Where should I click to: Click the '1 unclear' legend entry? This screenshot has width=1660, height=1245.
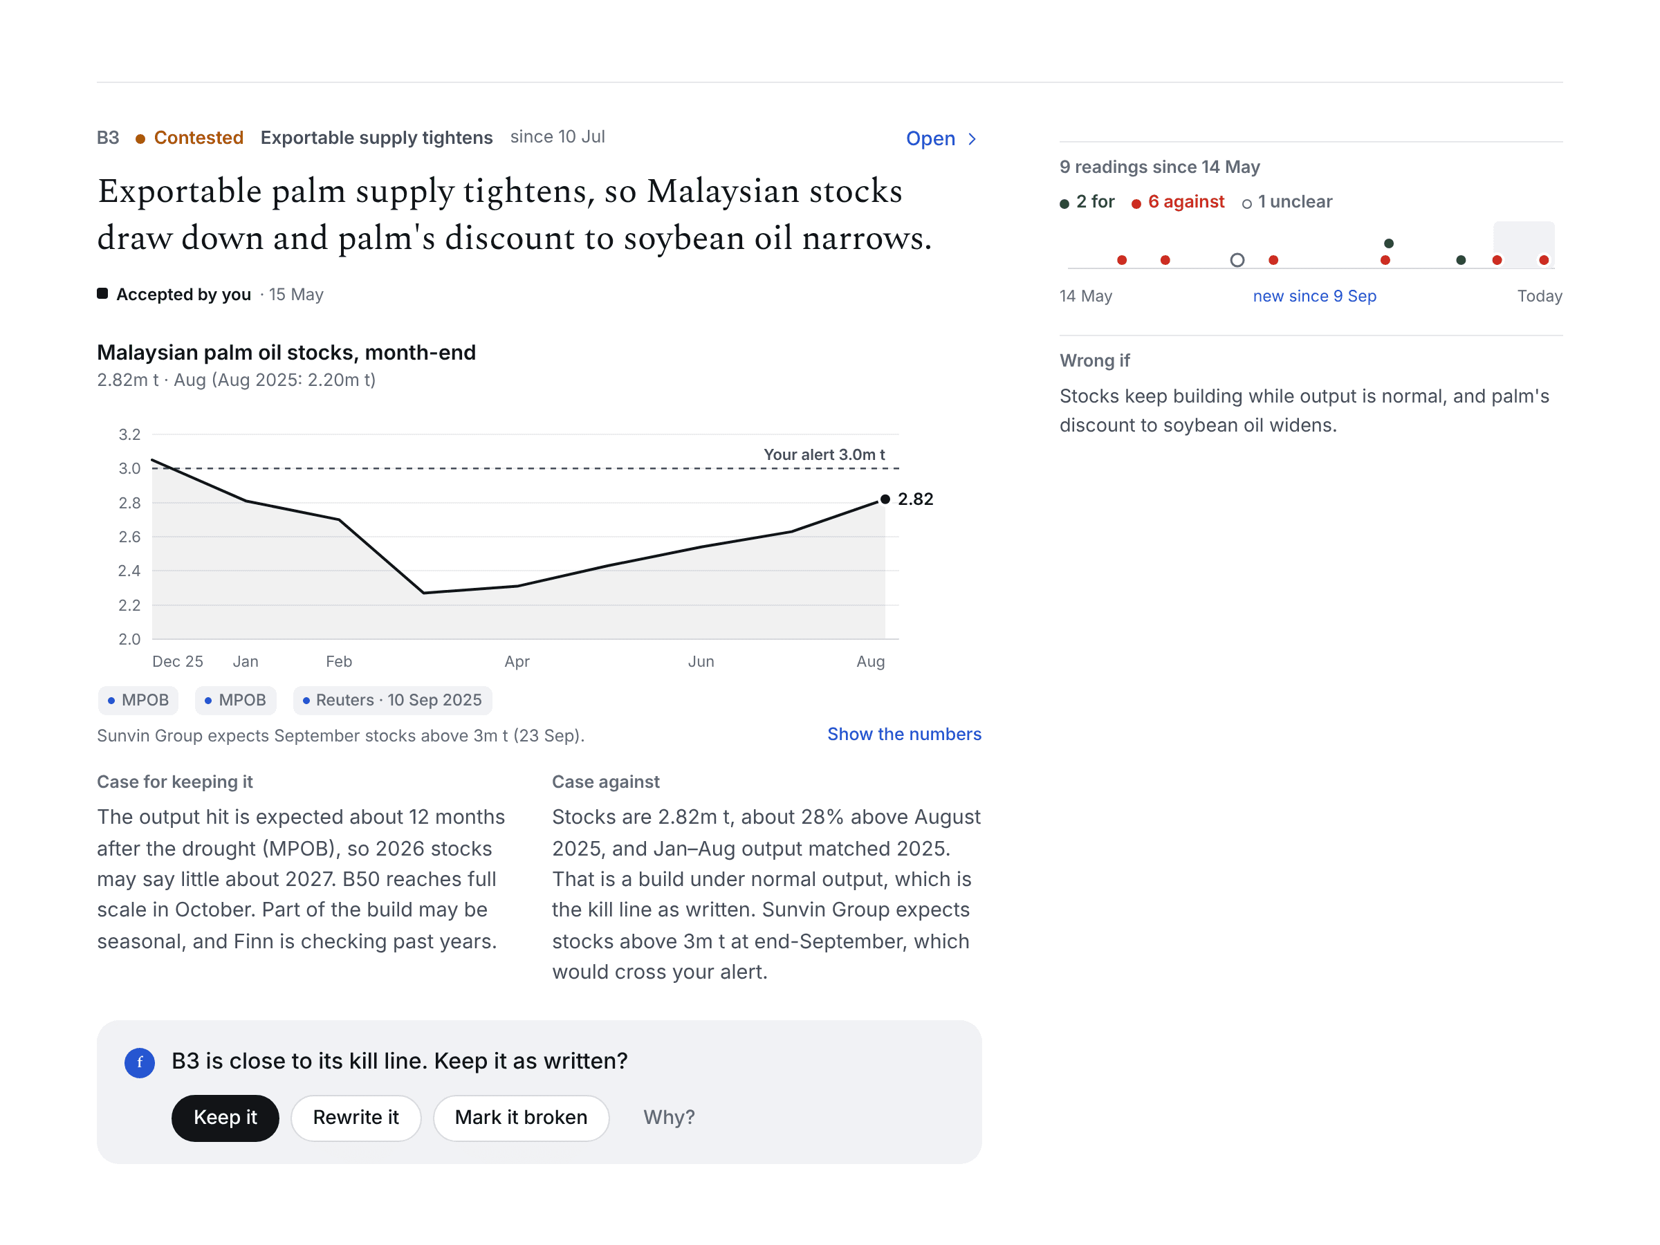tap(1286, 202)
